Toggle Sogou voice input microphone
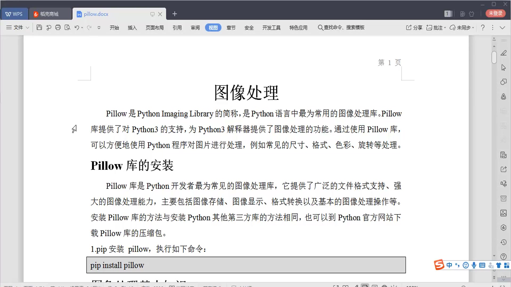Viewport: 511px width, 287px height. [474, 265]
